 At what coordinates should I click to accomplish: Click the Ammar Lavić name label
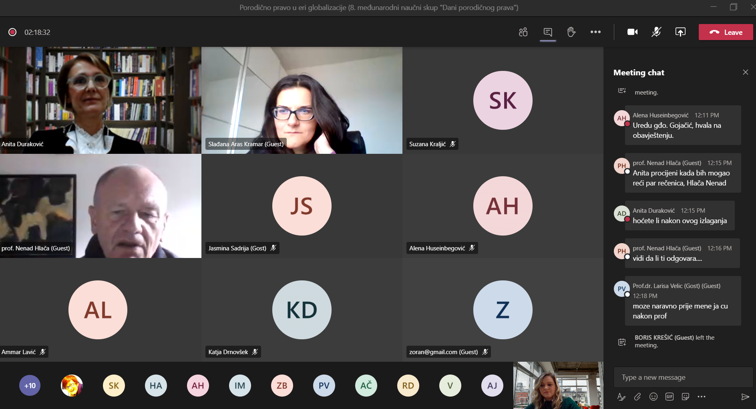(24, 352)
